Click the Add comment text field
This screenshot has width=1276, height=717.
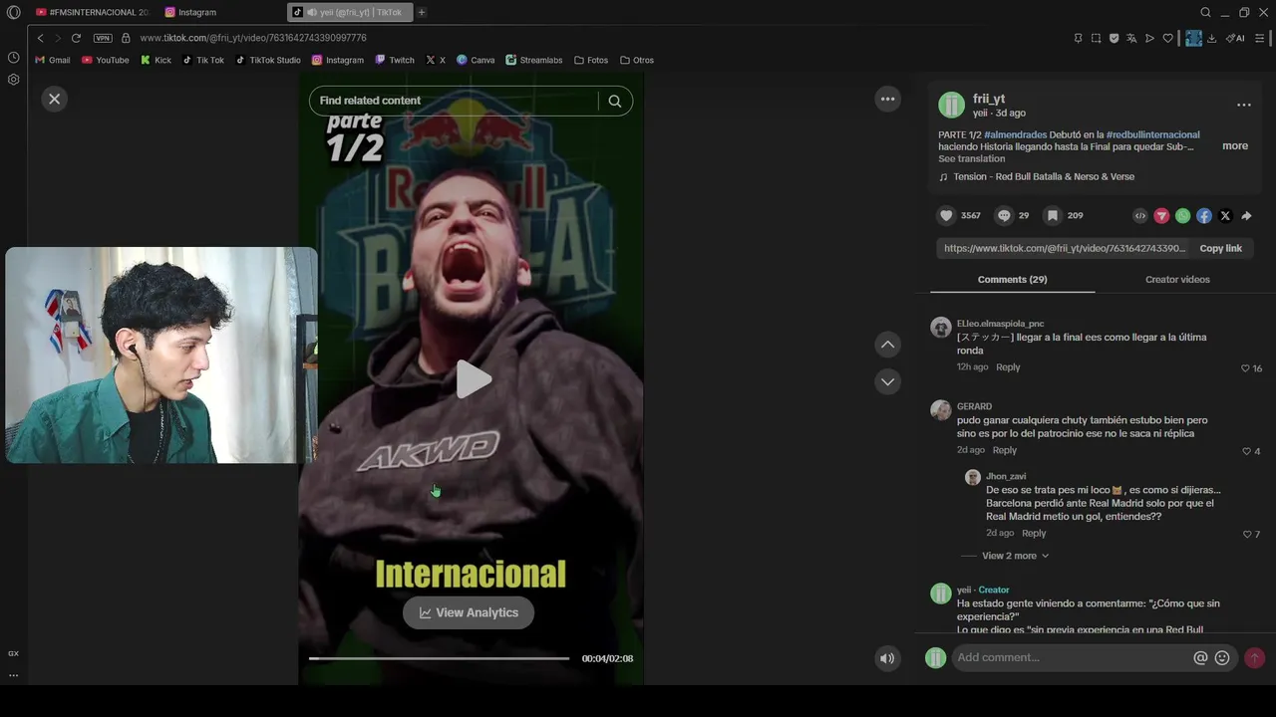(x=1072, y=657)
